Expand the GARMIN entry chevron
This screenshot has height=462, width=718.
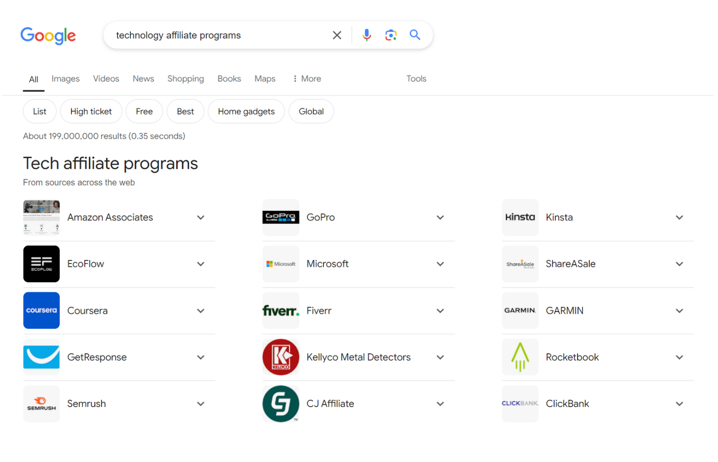point(679,311)
